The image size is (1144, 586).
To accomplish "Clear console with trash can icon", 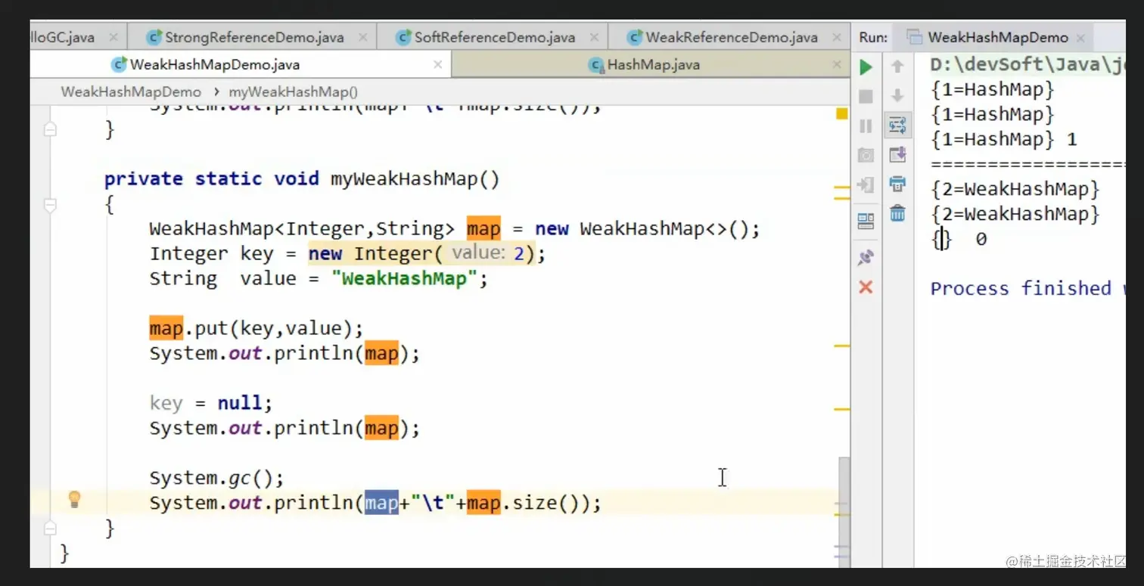I will click(897, 213).
